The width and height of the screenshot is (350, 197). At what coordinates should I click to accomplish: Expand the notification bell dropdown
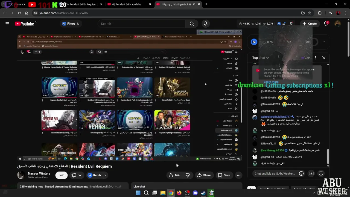tap(80, 175)
